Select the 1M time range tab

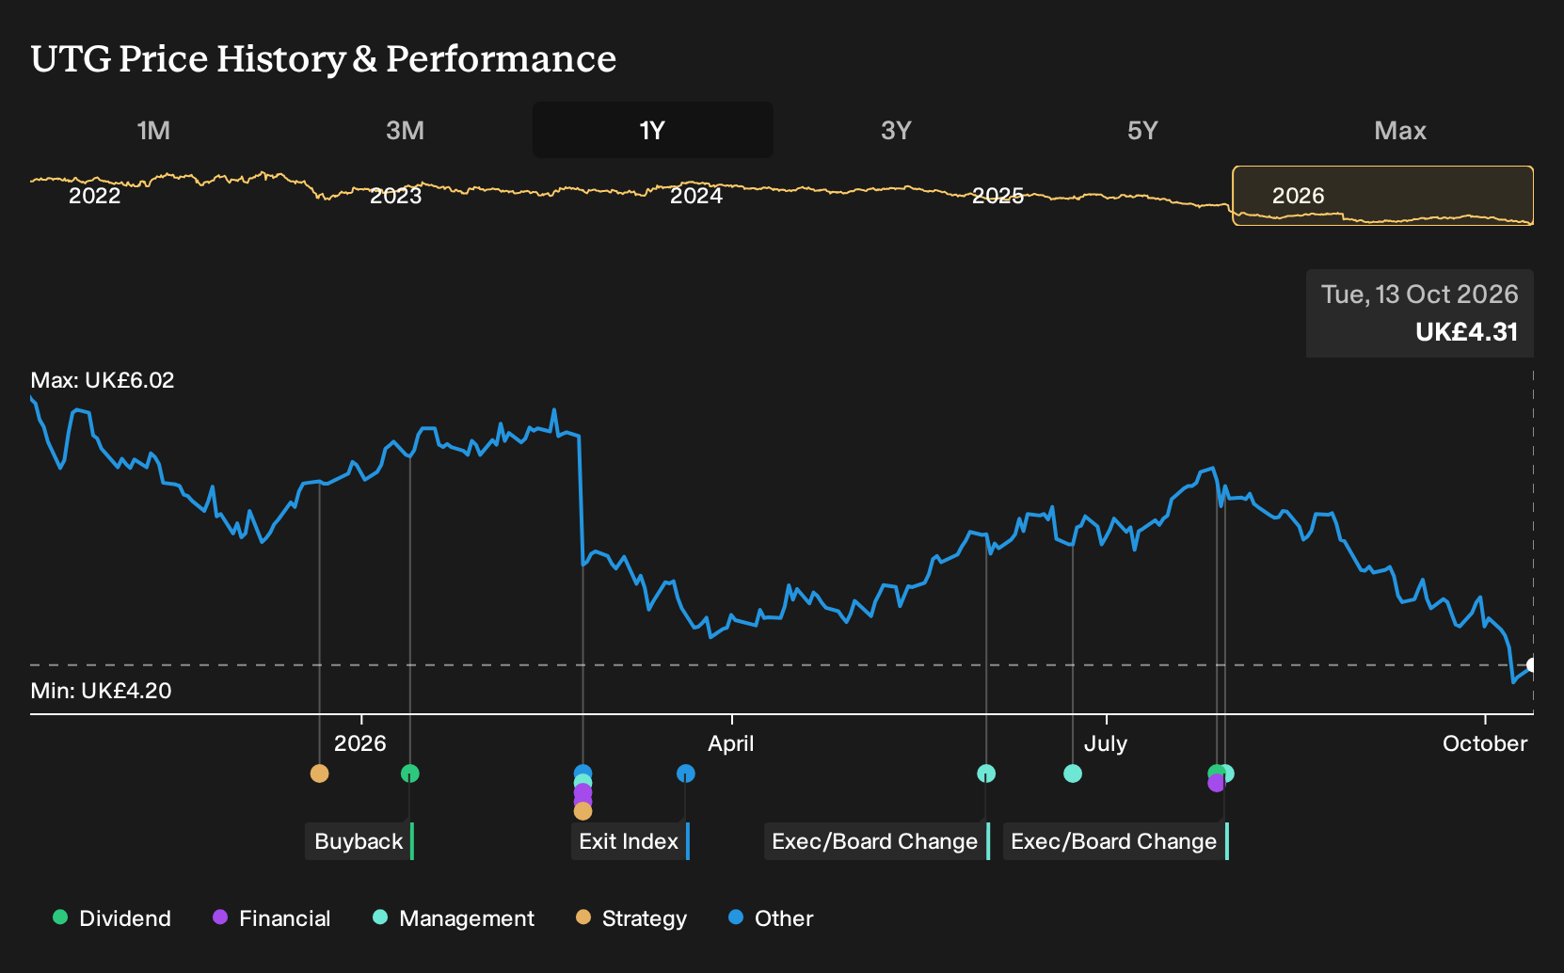(153, 130)
